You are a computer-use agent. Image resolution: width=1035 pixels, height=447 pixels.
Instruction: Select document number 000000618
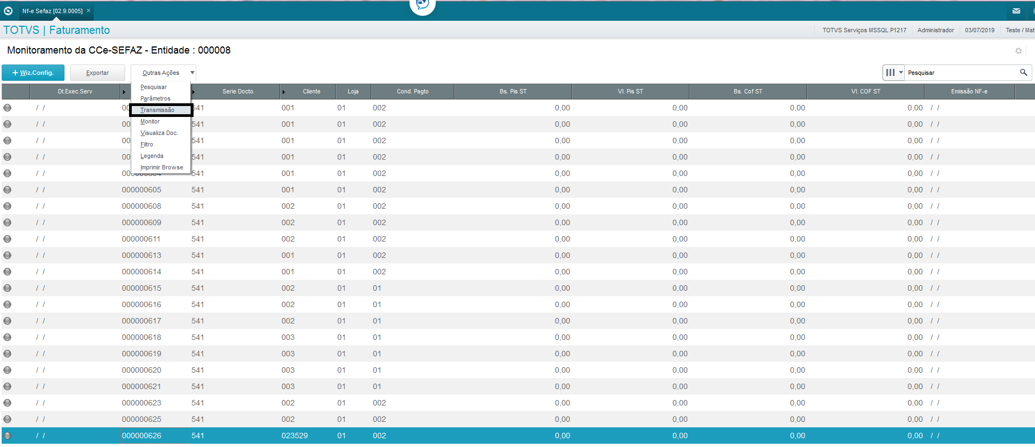click(142, 337)
